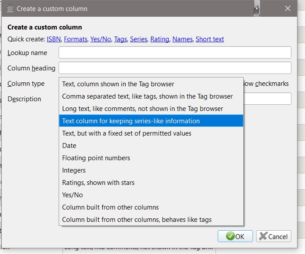Click the ISBN quick create link
Screen dimensions: 305x254
tap(54, 39)
